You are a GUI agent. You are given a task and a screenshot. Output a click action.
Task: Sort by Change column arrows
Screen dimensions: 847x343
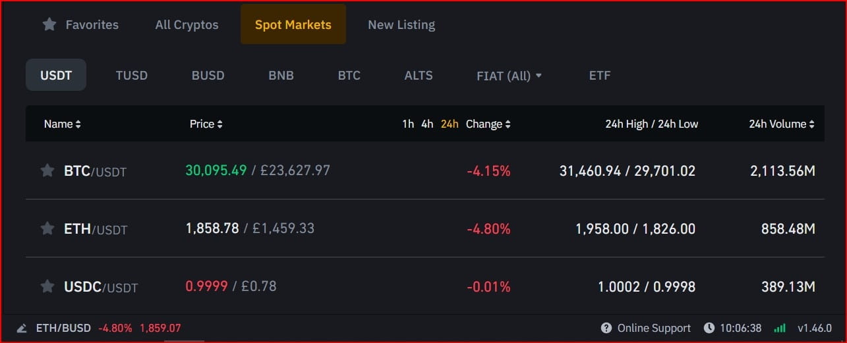pos(508,124)
